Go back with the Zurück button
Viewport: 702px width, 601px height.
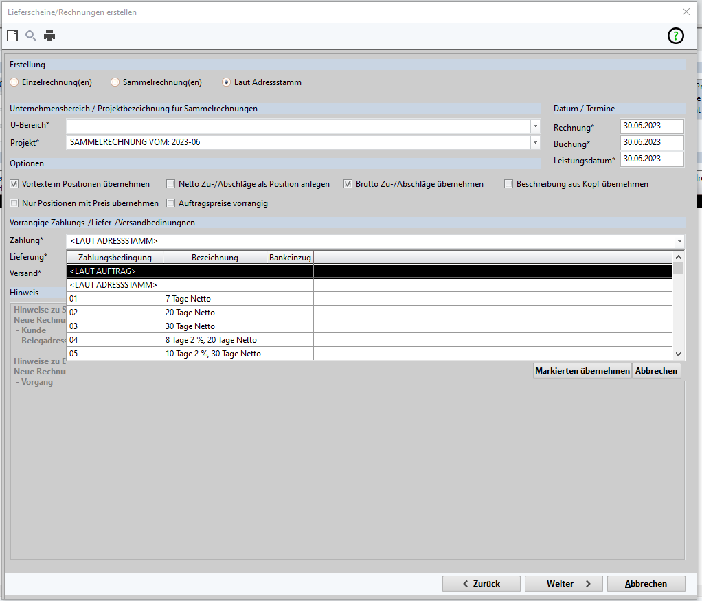click(x=481, y=584)
